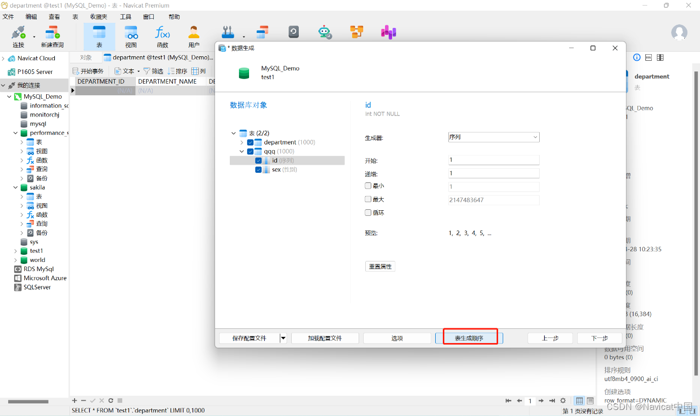Click the 下一步 next button
This screenshot has height=416, width=700.
[600, 338]
